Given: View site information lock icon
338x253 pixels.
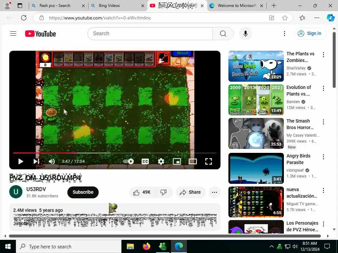Looking at the screenshot, I should tap(42, 18).
